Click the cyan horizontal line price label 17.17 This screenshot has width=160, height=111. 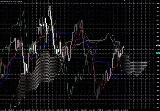tap(158, 53)
